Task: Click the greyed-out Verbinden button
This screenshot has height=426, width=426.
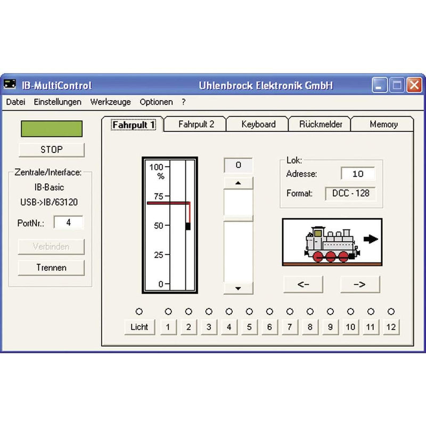Action: [51, 247]
